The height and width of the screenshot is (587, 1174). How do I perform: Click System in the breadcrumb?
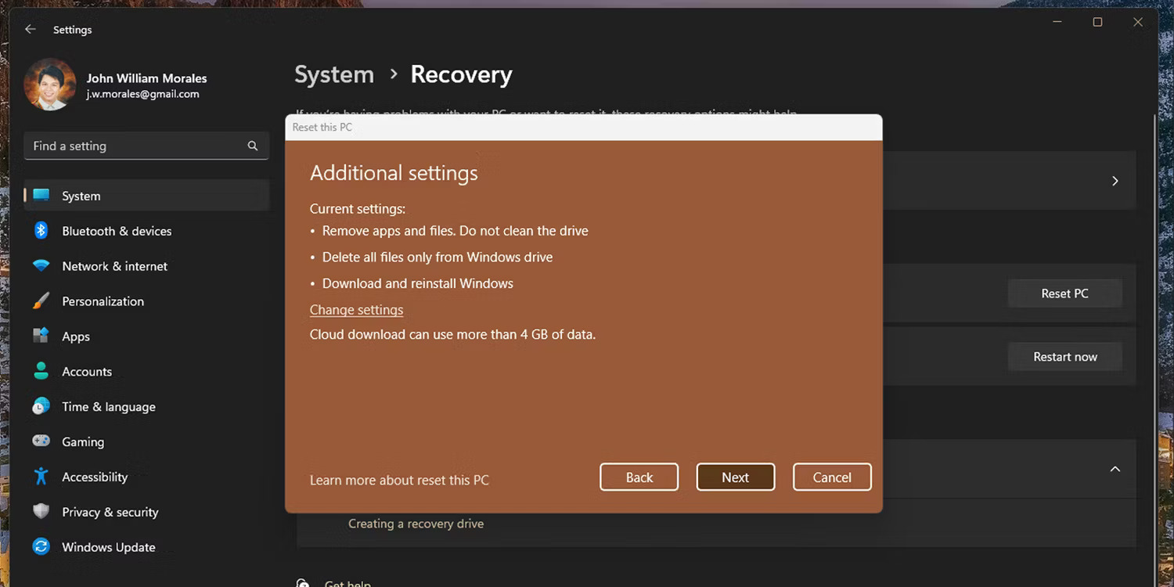334,74
